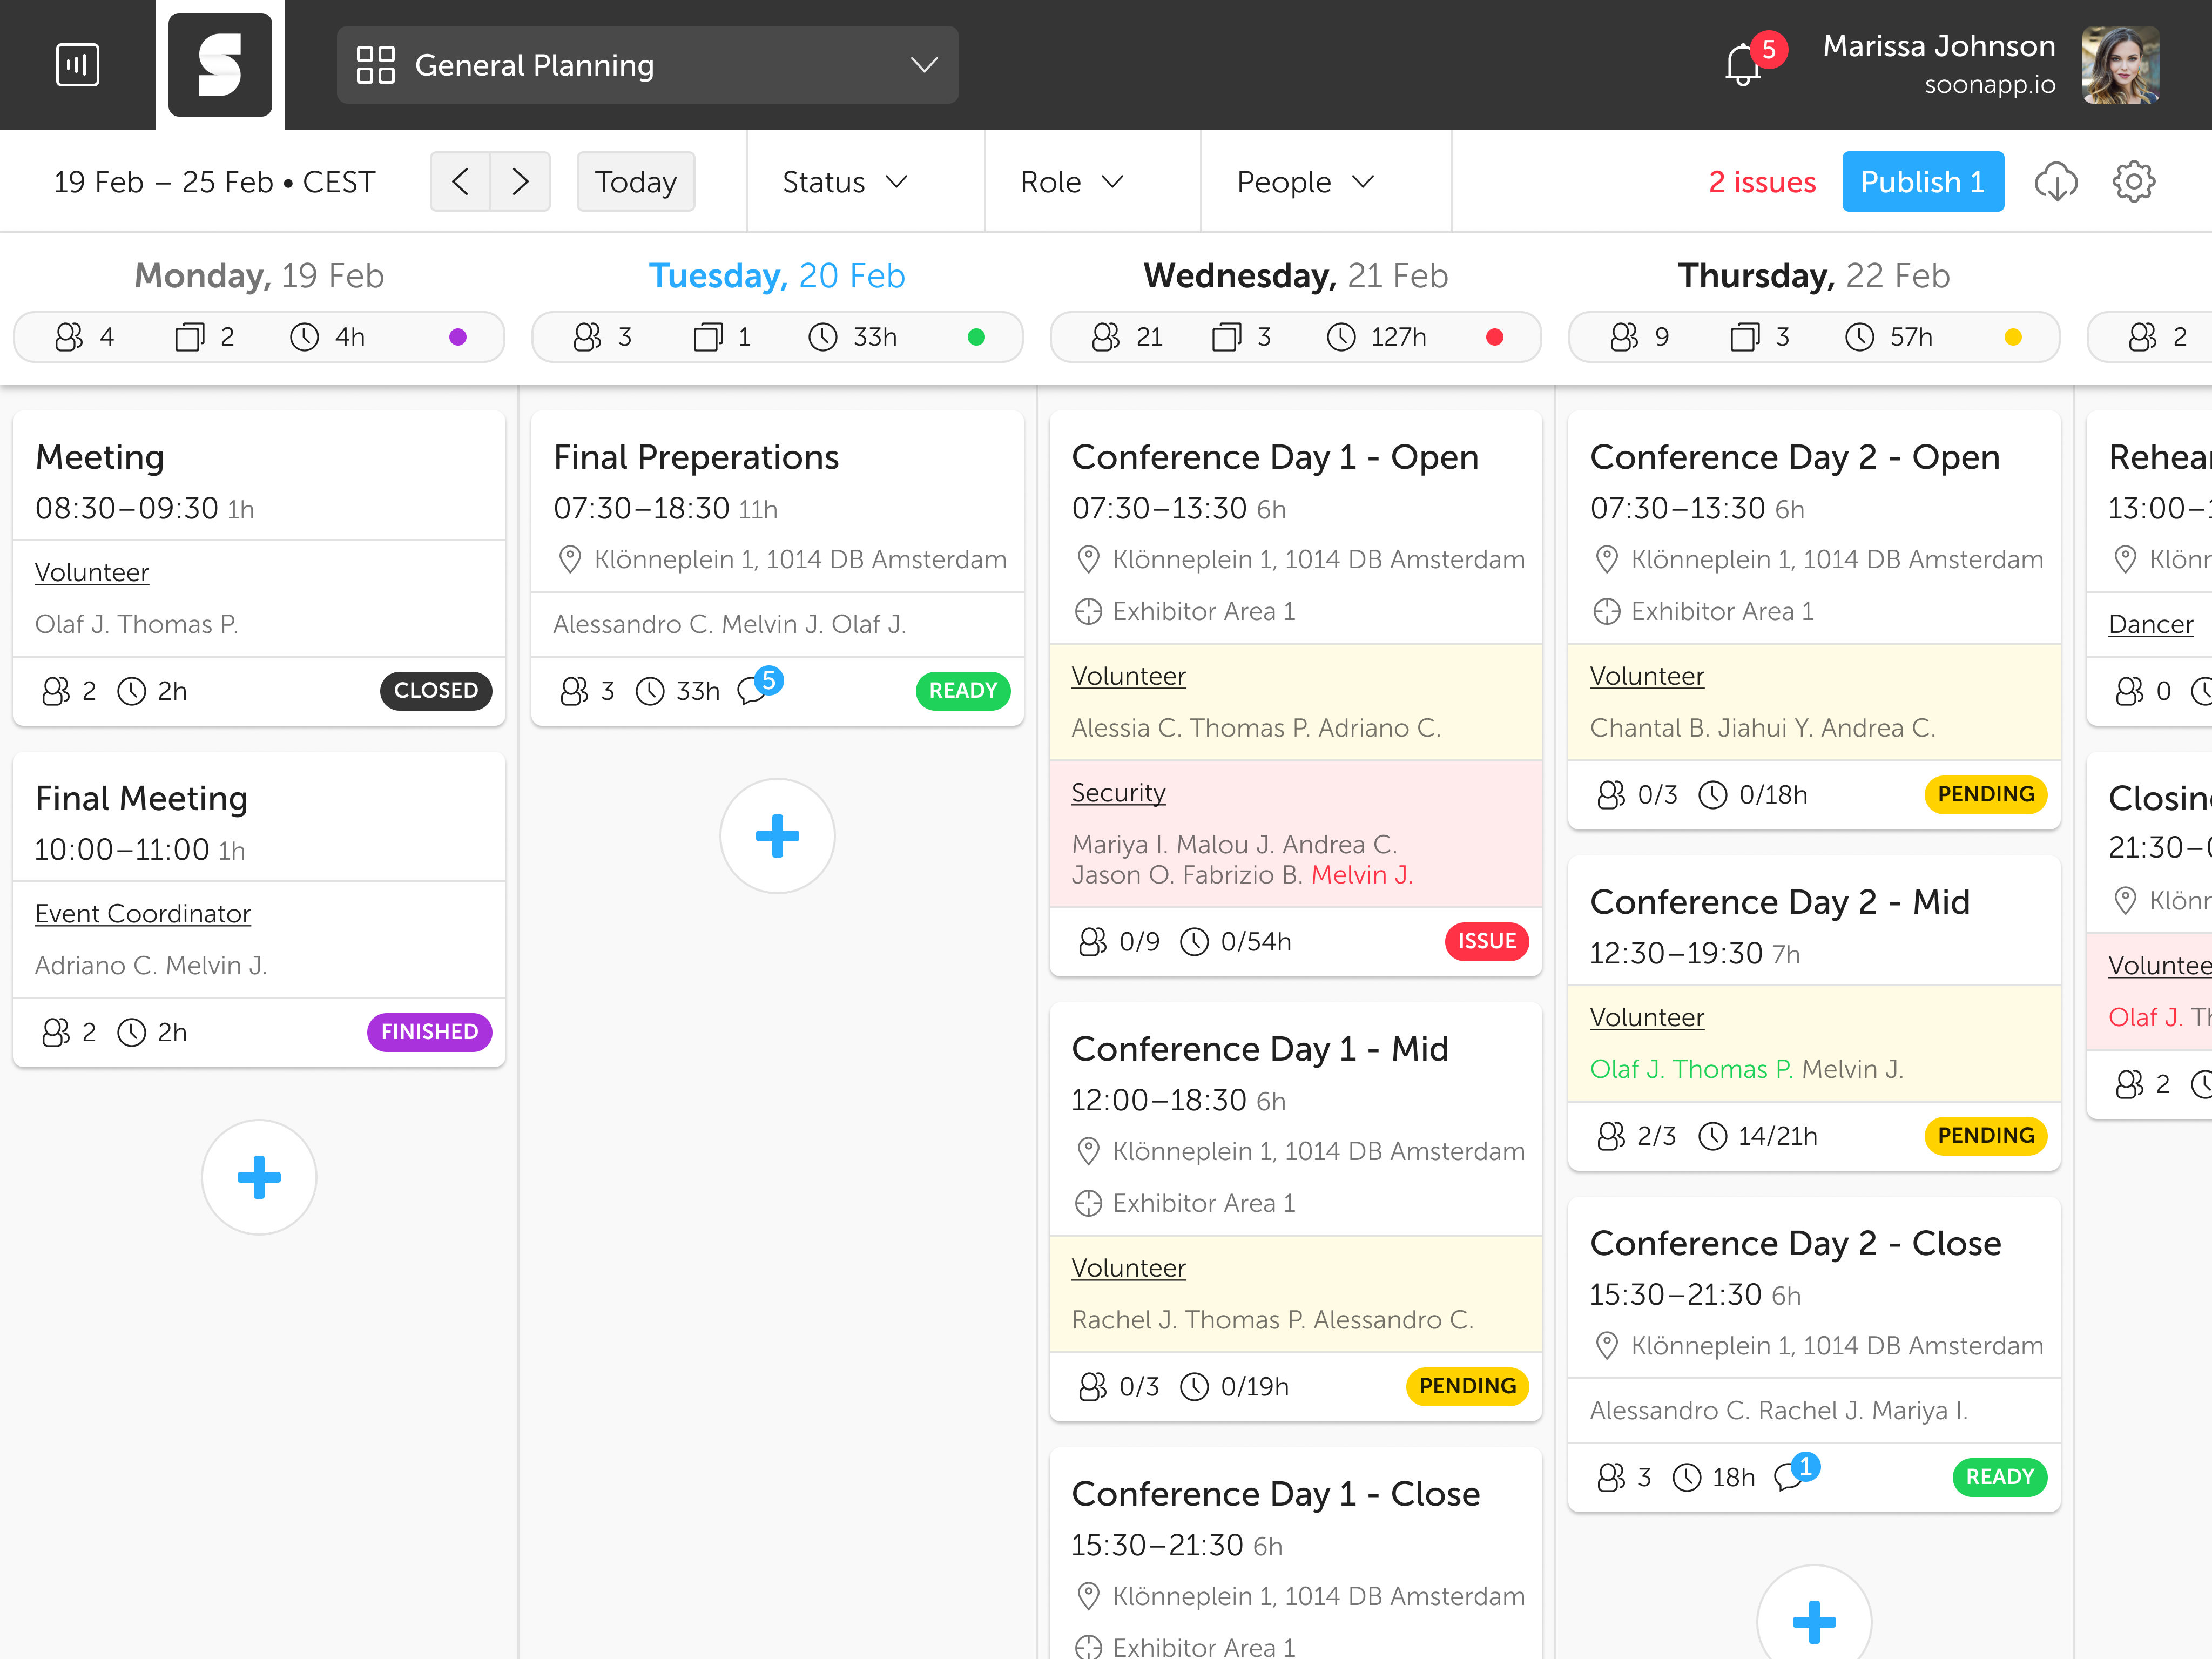The height and width of the screenshot is (1659, 2212).
Task: Open the Status filter dropdown
Action: click(x=845, y=182)
